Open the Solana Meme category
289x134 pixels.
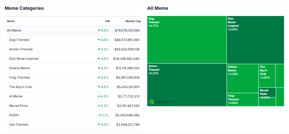pos(19,68)
